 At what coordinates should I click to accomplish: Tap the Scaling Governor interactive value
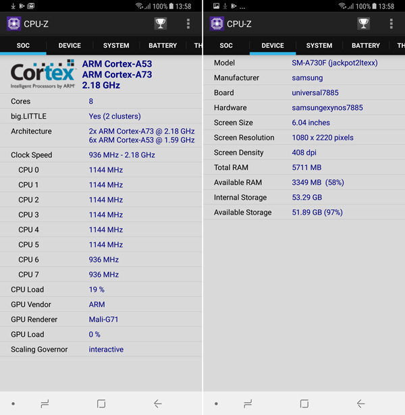click(106, 350)
